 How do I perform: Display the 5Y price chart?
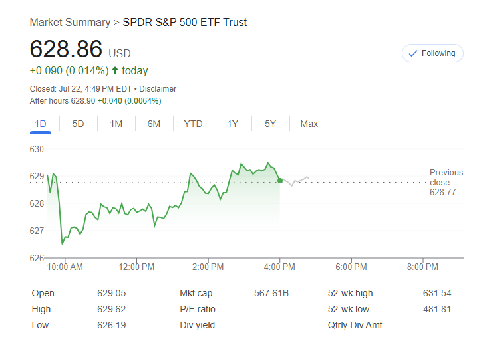(x=270, y=124)
